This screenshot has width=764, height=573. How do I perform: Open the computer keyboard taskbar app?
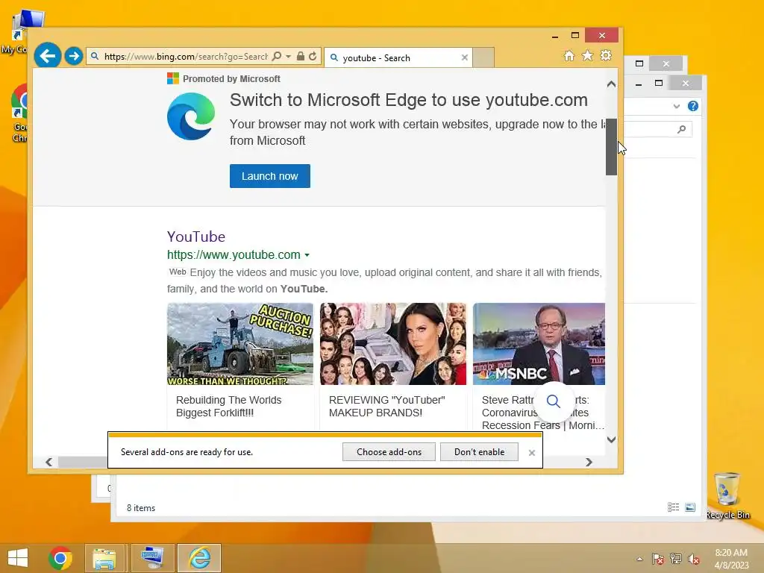[152, 558]
